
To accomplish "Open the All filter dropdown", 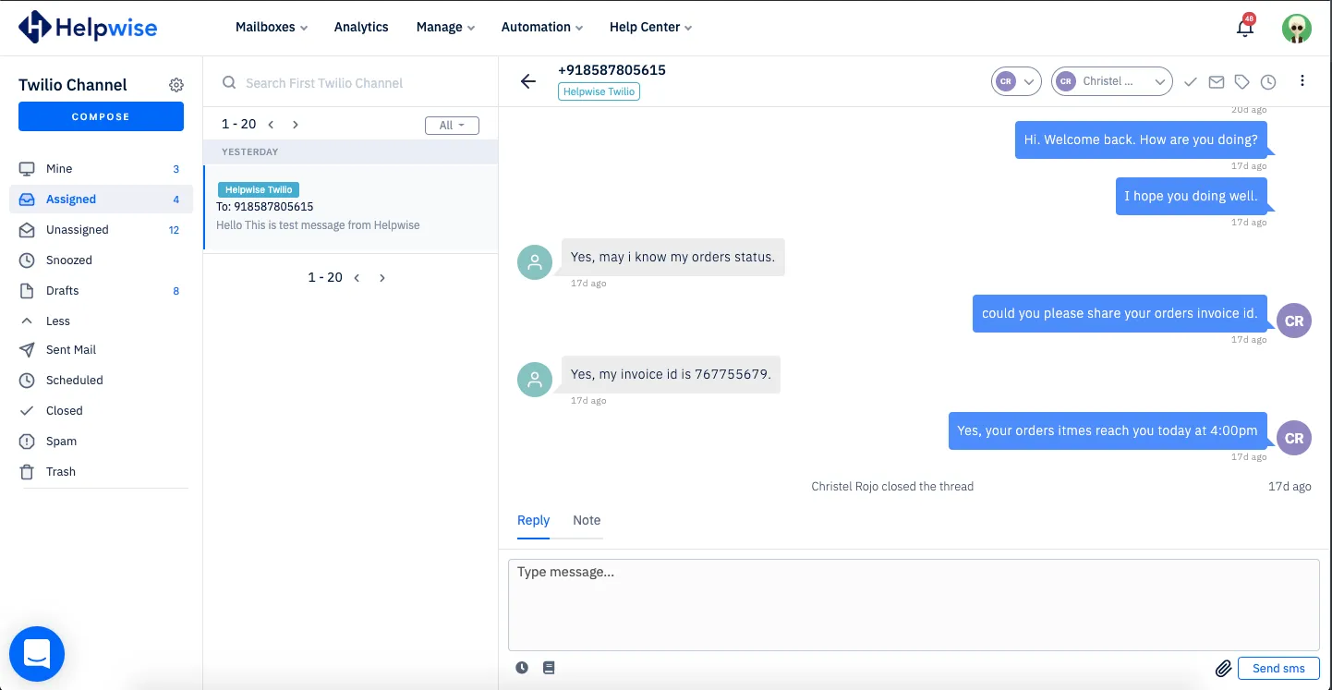I will click(x=452, y=126).
